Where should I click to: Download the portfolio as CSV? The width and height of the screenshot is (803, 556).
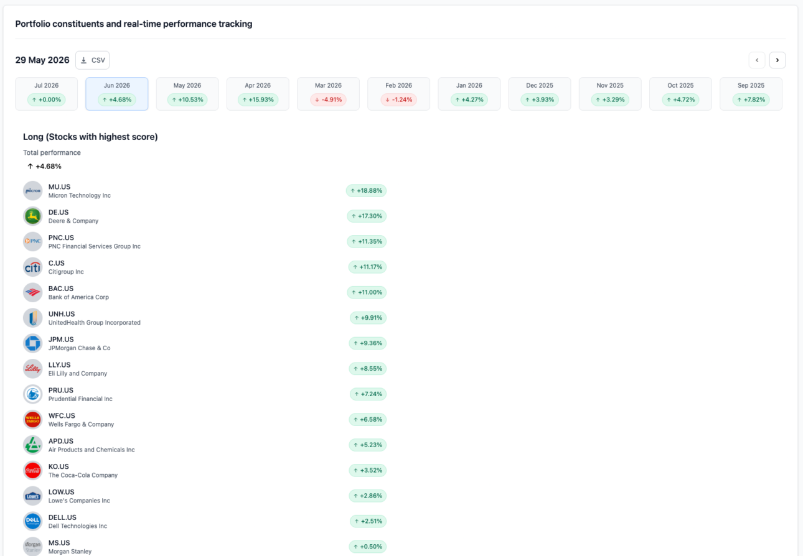click(93, 60)
